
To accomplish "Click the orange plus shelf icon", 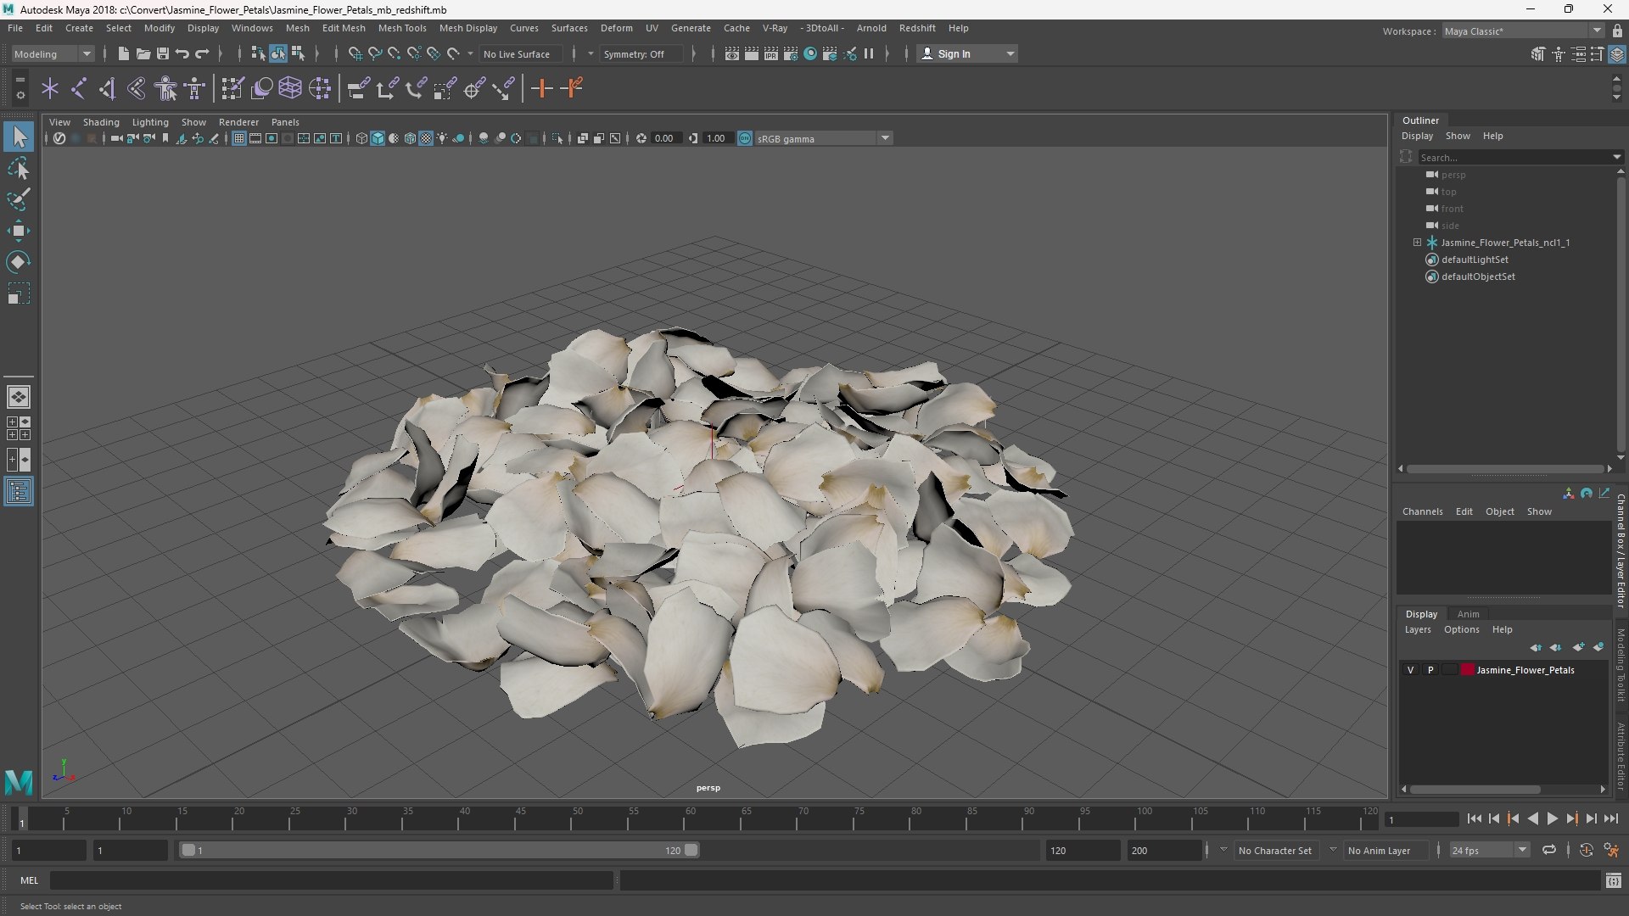I will click(x=541, y=88).
